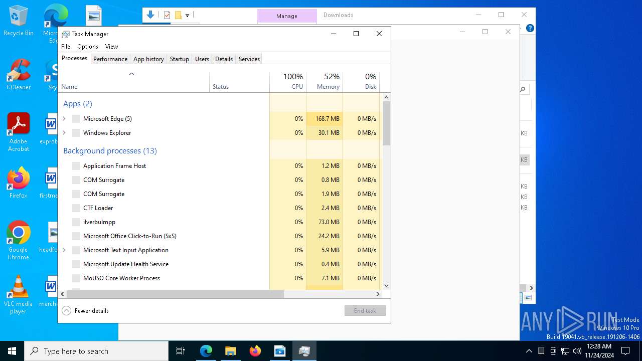Sort processes by the Disk column
This screenshot has width=642, height=361.
(361, 82)
